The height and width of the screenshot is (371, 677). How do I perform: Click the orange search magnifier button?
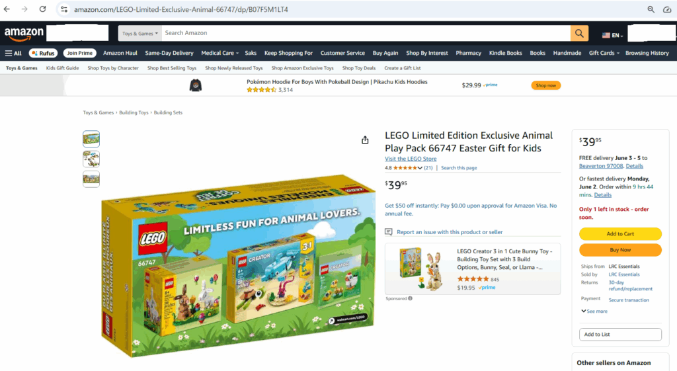click(579, 33)
